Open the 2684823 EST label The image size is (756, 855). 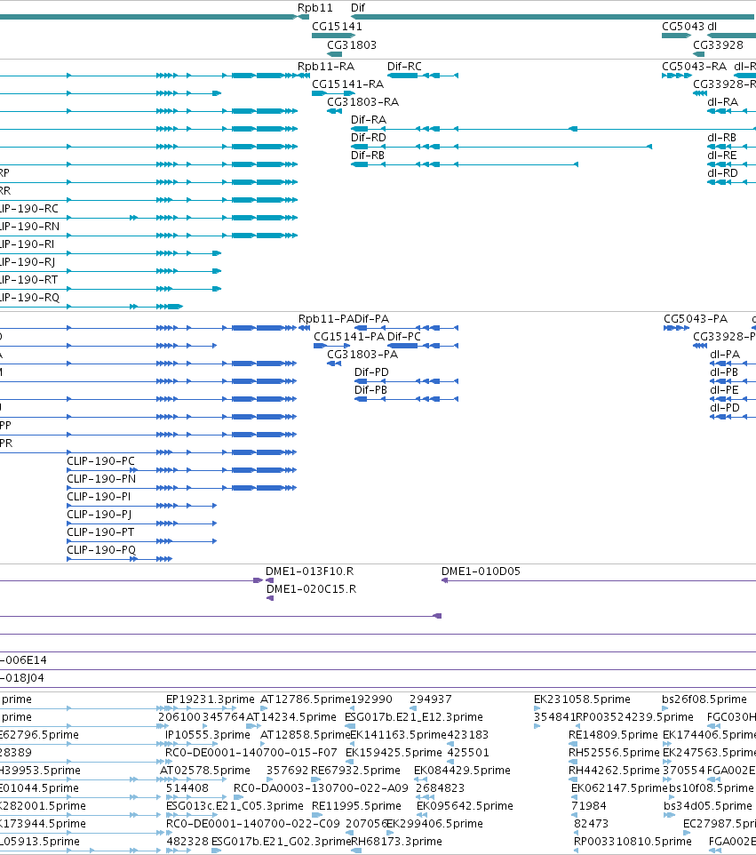(440, 788)
